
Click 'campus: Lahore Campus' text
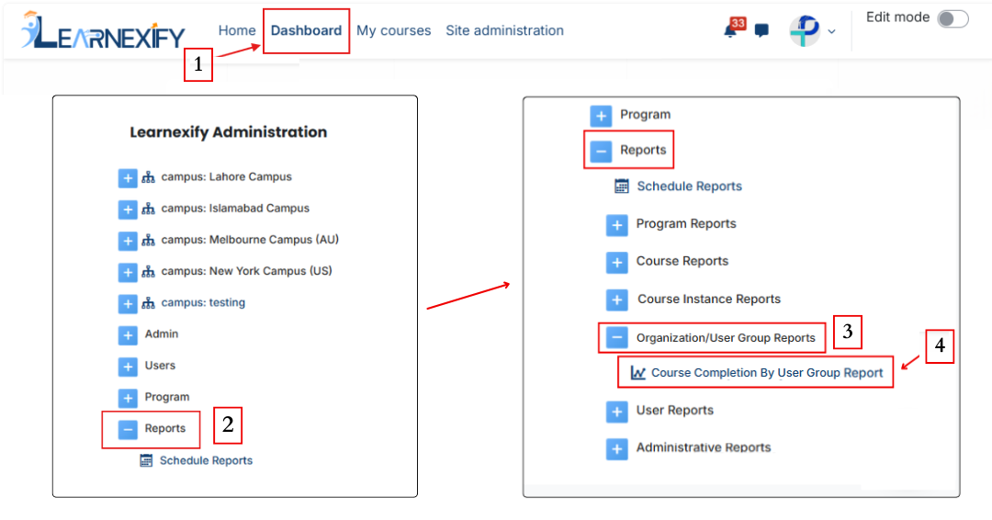[227, 176]
